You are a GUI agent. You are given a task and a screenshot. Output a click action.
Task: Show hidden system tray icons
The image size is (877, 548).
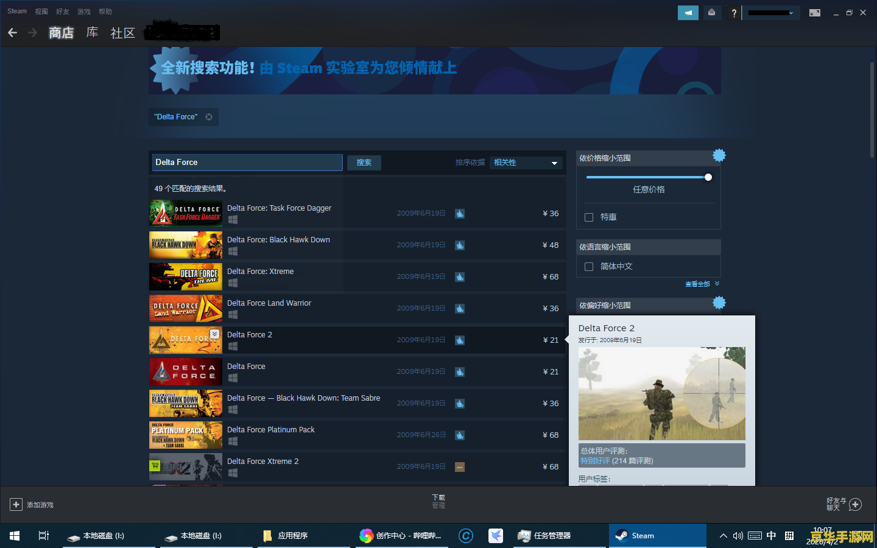click(x=723, y=536)
